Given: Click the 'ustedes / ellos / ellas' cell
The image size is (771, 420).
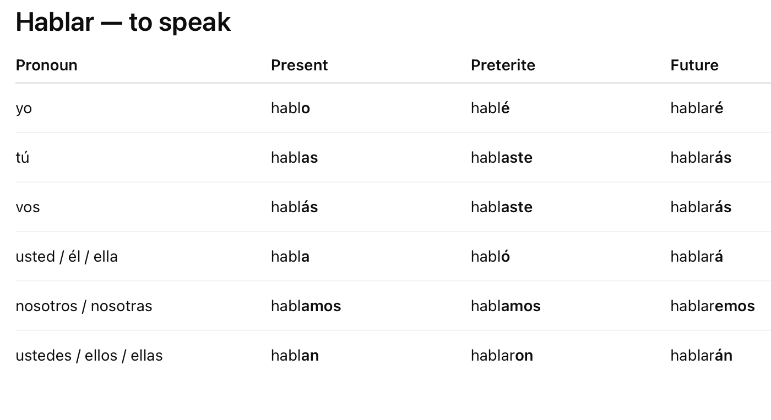Looking at the screenshot, I should pos(89,356).
